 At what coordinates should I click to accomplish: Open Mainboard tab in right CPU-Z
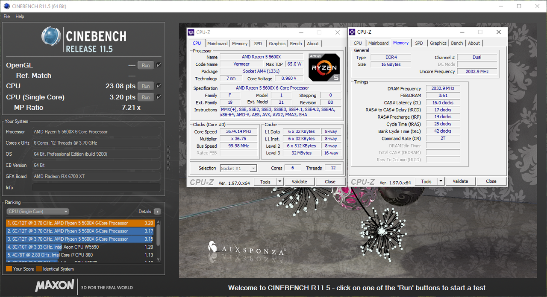point(378,43)
